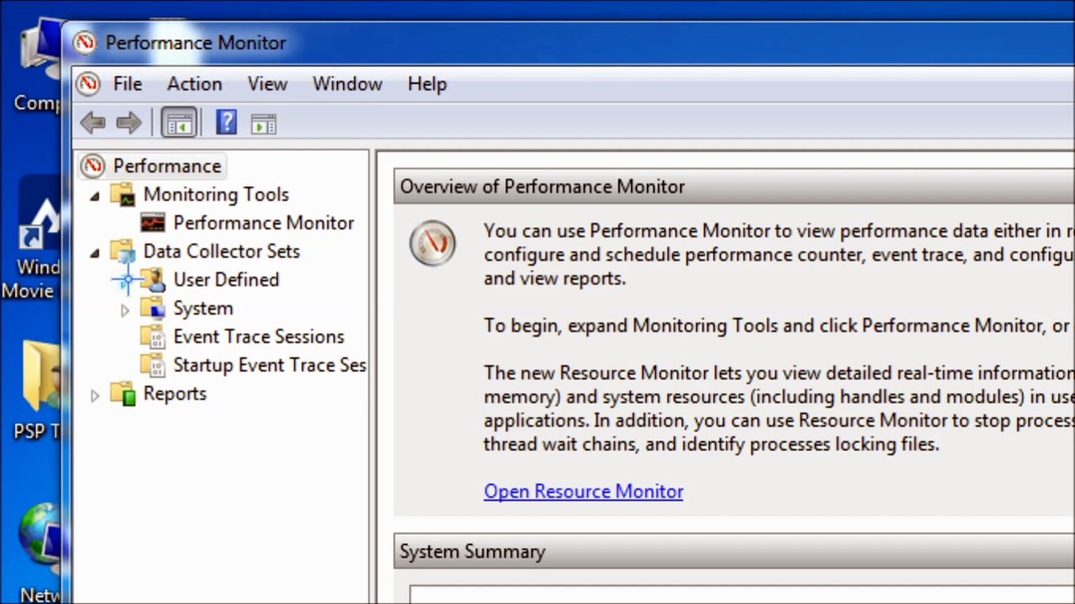
Task: Click the System folder icon in tree
Action: point(153,308)
